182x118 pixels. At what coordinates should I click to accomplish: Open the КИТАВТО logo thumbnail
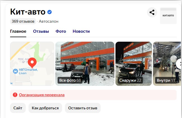168,16
